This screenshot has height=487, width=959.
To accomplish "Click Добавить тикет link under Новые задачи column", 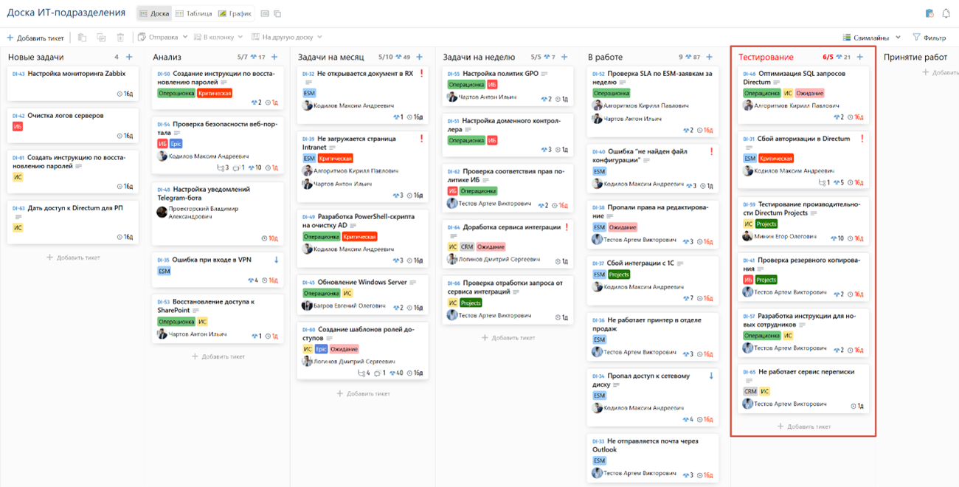I will pos(73,258).
